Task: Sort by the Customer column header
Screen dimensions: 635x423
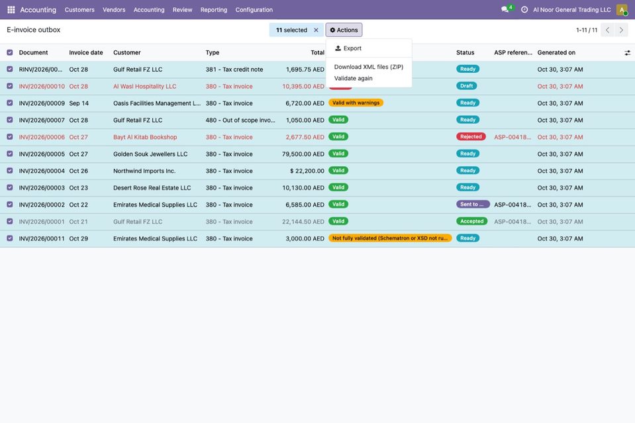Action: pos(126,52)
